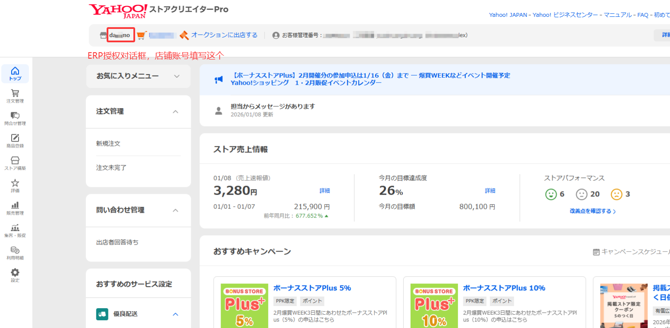Collapse the 問い合わせ管理 section
The height and width of the screenshot is (328, 670).
[x=175, y=210]
